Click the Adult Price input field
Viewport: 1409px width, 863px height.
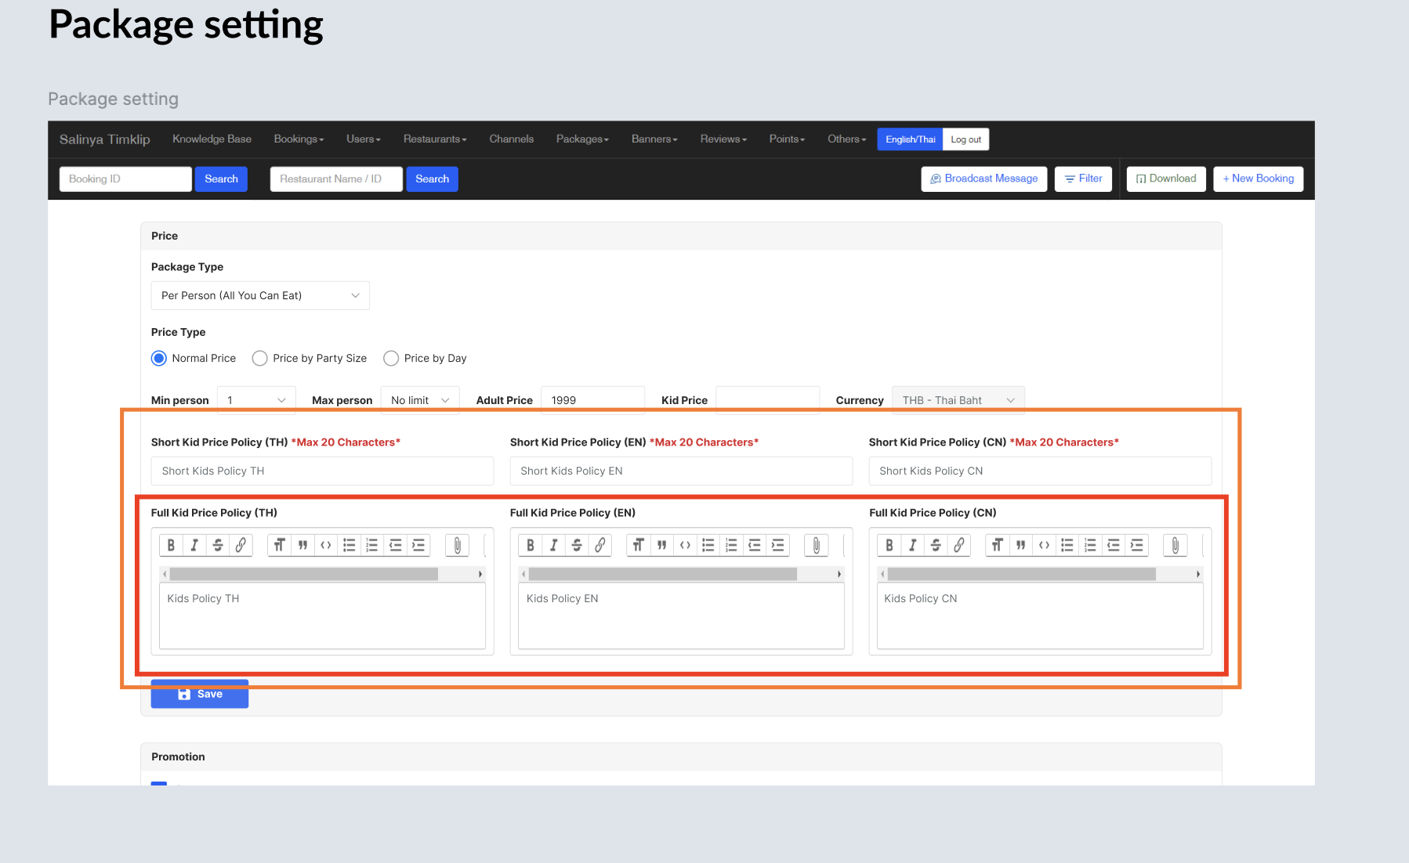592,400
